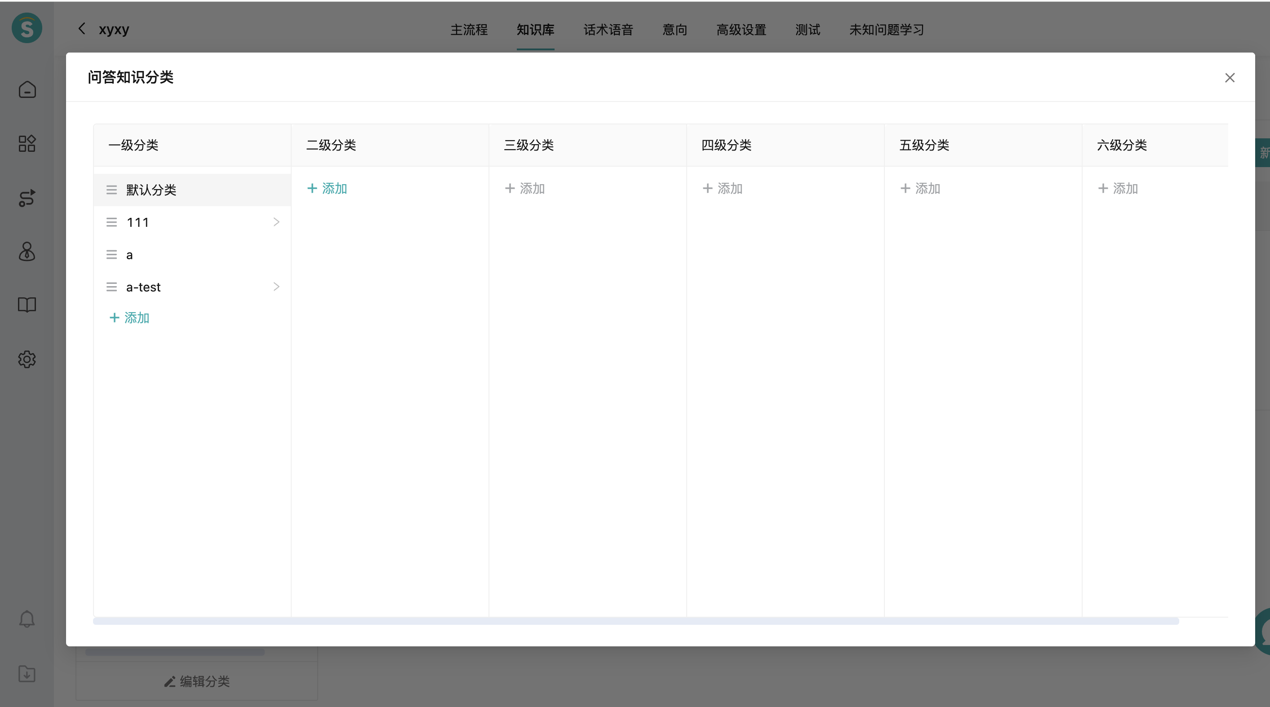Screen dimensions: 1270x707
Task: Grab drag handle of a-test row
Action: pyautogui.click(x=112, y=287)
